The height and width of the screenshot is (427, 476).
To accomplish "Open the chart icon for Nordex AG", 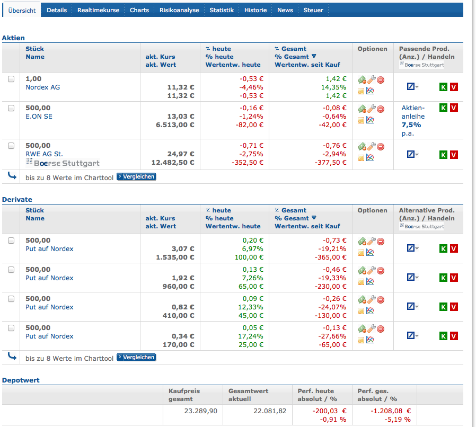I will 371,91.
